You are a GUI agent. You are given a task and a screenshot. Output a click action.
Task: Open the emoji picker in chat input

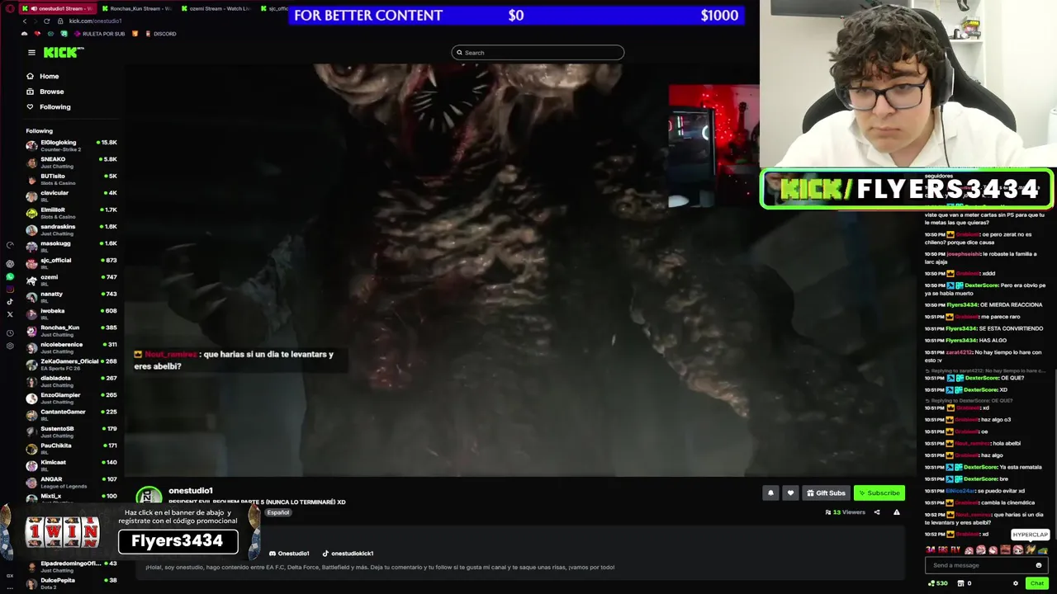[x=1039, y=565]
